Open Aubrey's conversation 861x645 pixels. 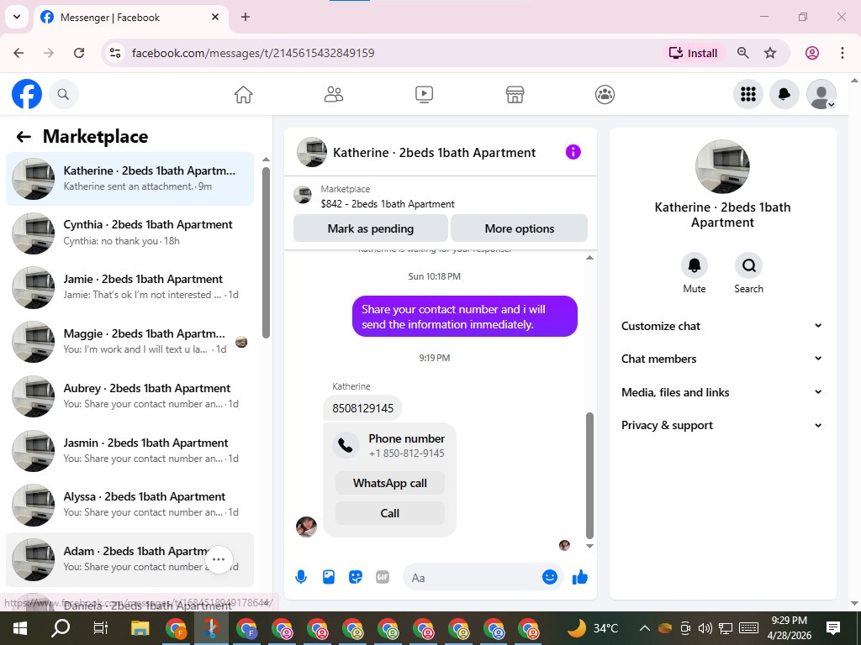(x=130, y=396)
